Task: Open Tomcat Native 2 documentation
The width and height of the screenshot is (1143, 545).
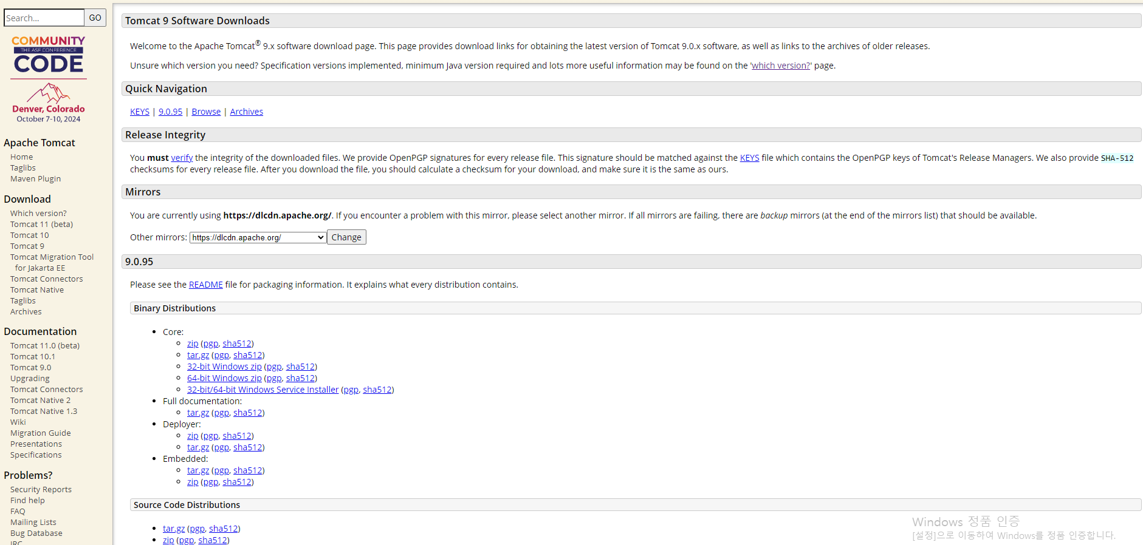Action: click(41, 400)
